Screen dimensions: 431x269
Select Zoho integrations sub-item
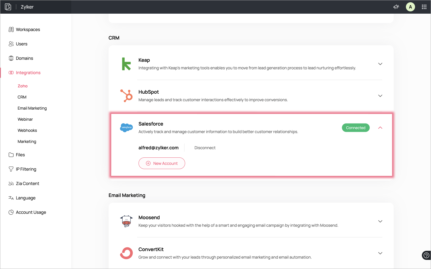click(x=23, y=86)
